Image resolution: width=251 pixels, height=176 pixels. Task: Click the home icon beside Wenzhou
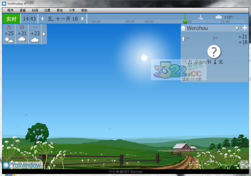pos(183,28)
